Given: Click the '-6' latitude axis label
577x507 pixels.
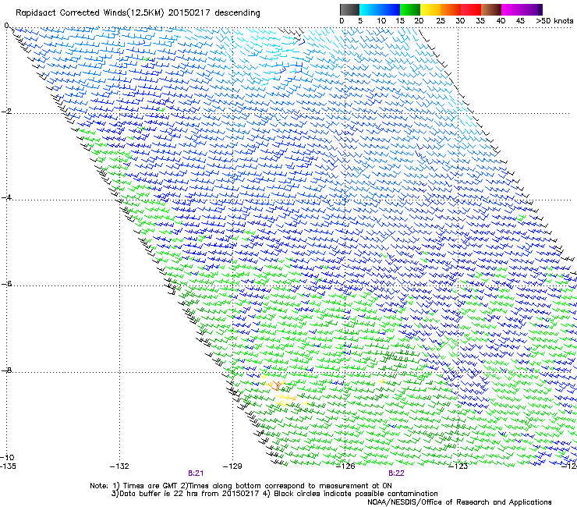Looking at the screenshot, I should (6, 284).
